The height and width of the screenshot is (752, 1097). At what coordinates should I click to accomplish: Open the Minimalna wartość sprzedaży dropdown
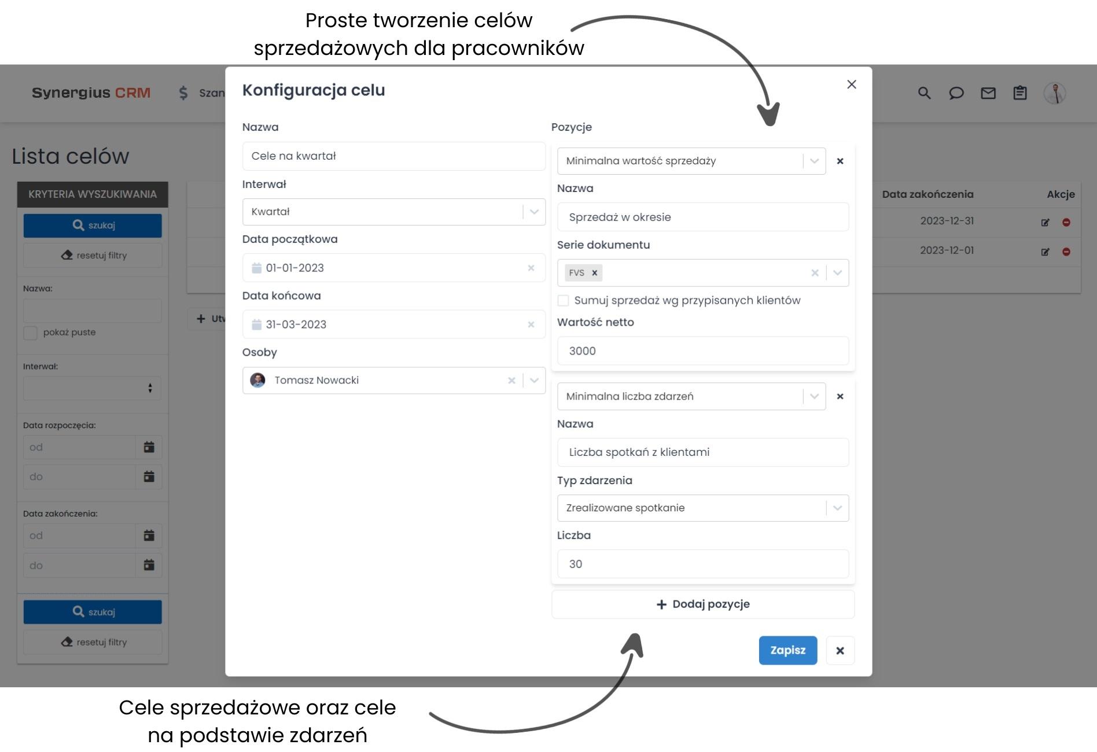(x=814, y=161)
